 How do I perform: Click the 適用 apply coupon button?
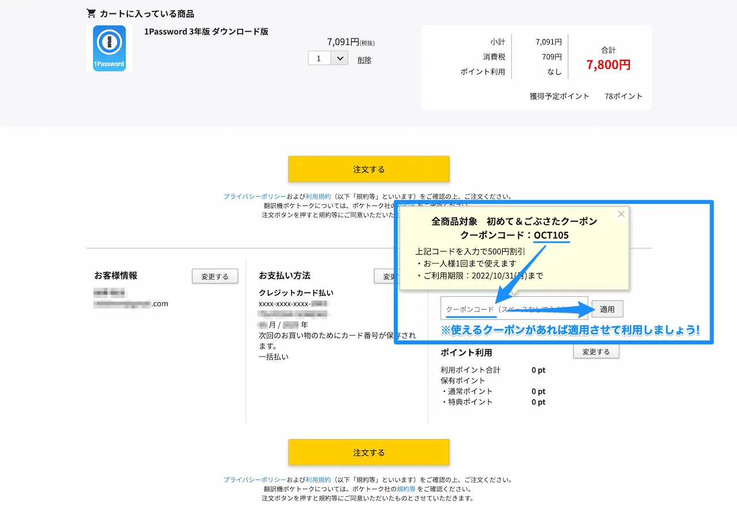tap(607, 309)
